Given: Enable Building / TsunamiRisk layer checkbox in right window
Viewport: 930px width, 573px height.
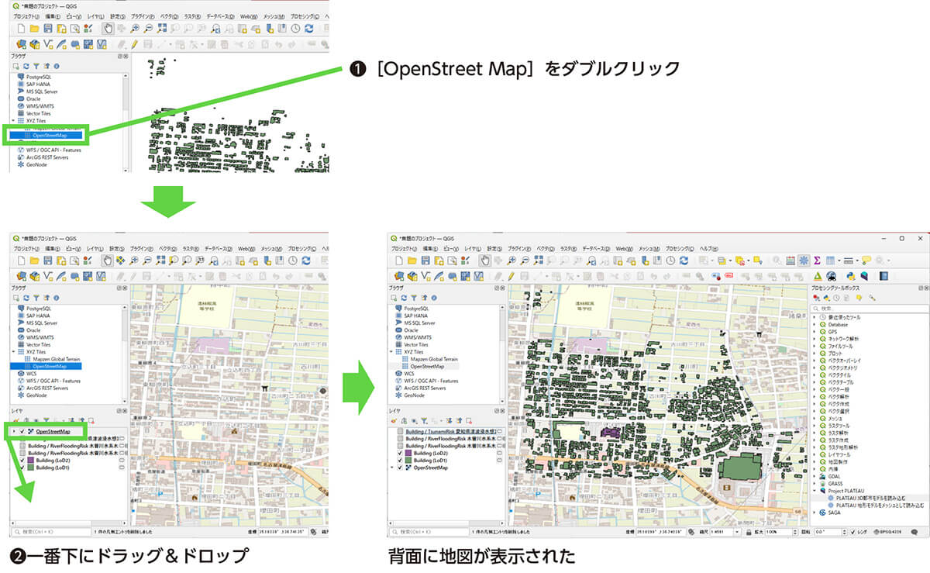Looking at the screenshot, I should pyautogui.click(x=400, y=431).
